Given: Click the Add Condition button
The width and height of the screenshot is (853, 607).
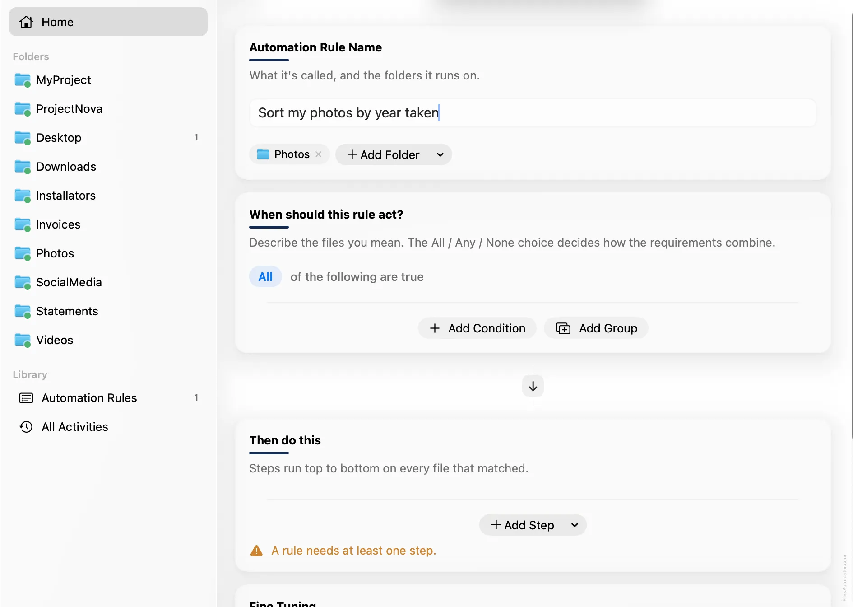Looking at the screenshot, I should (x=477, y=328).
